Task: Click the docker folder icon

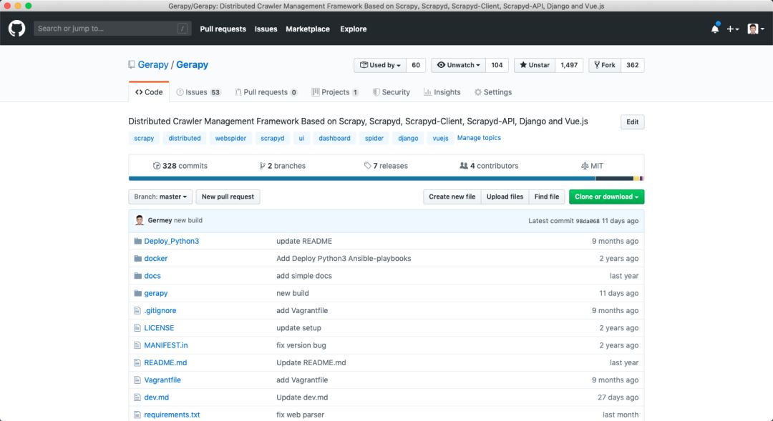Action: [137, 259]
